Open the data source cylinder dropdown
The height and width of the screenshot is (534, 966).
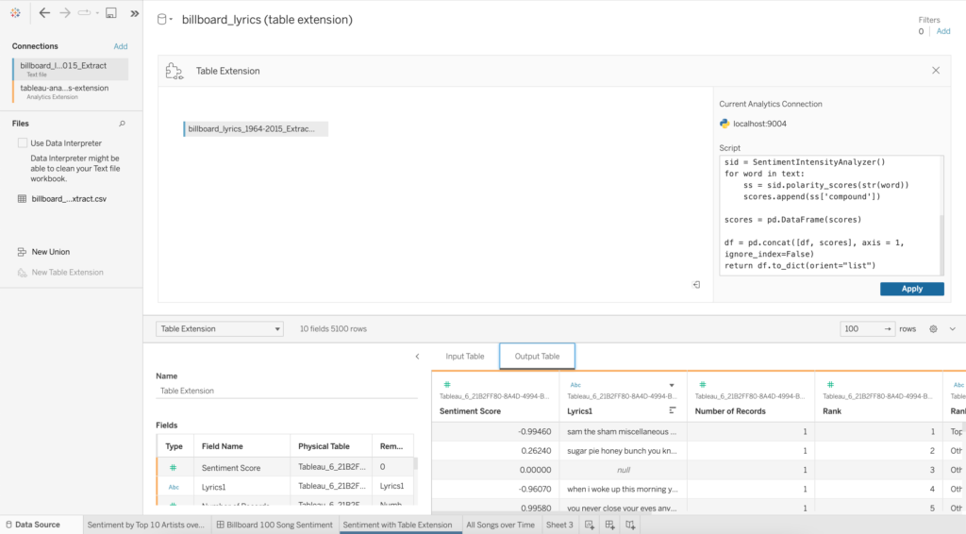tap(164, 20)
